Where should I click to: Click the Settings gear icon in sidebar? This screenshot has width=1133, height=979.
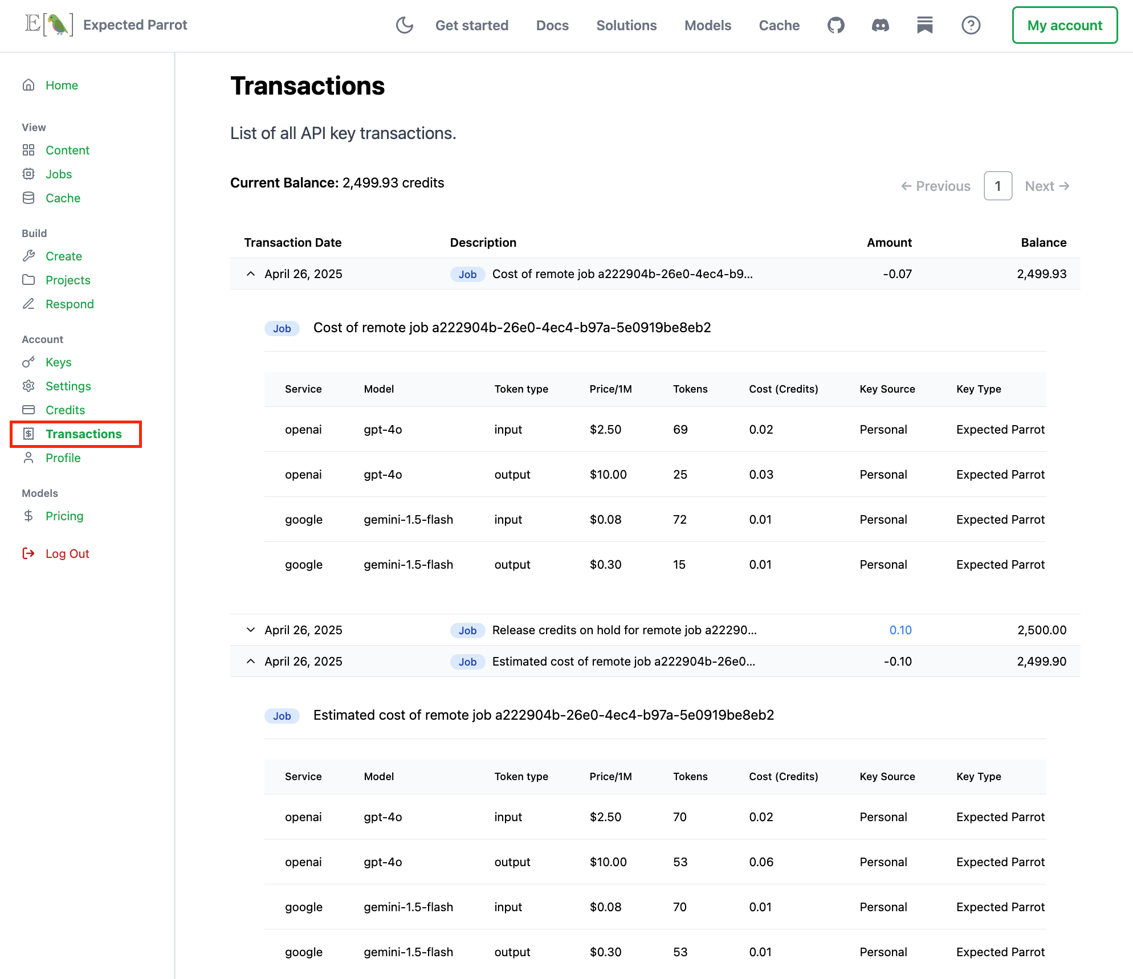click(28, 386)
